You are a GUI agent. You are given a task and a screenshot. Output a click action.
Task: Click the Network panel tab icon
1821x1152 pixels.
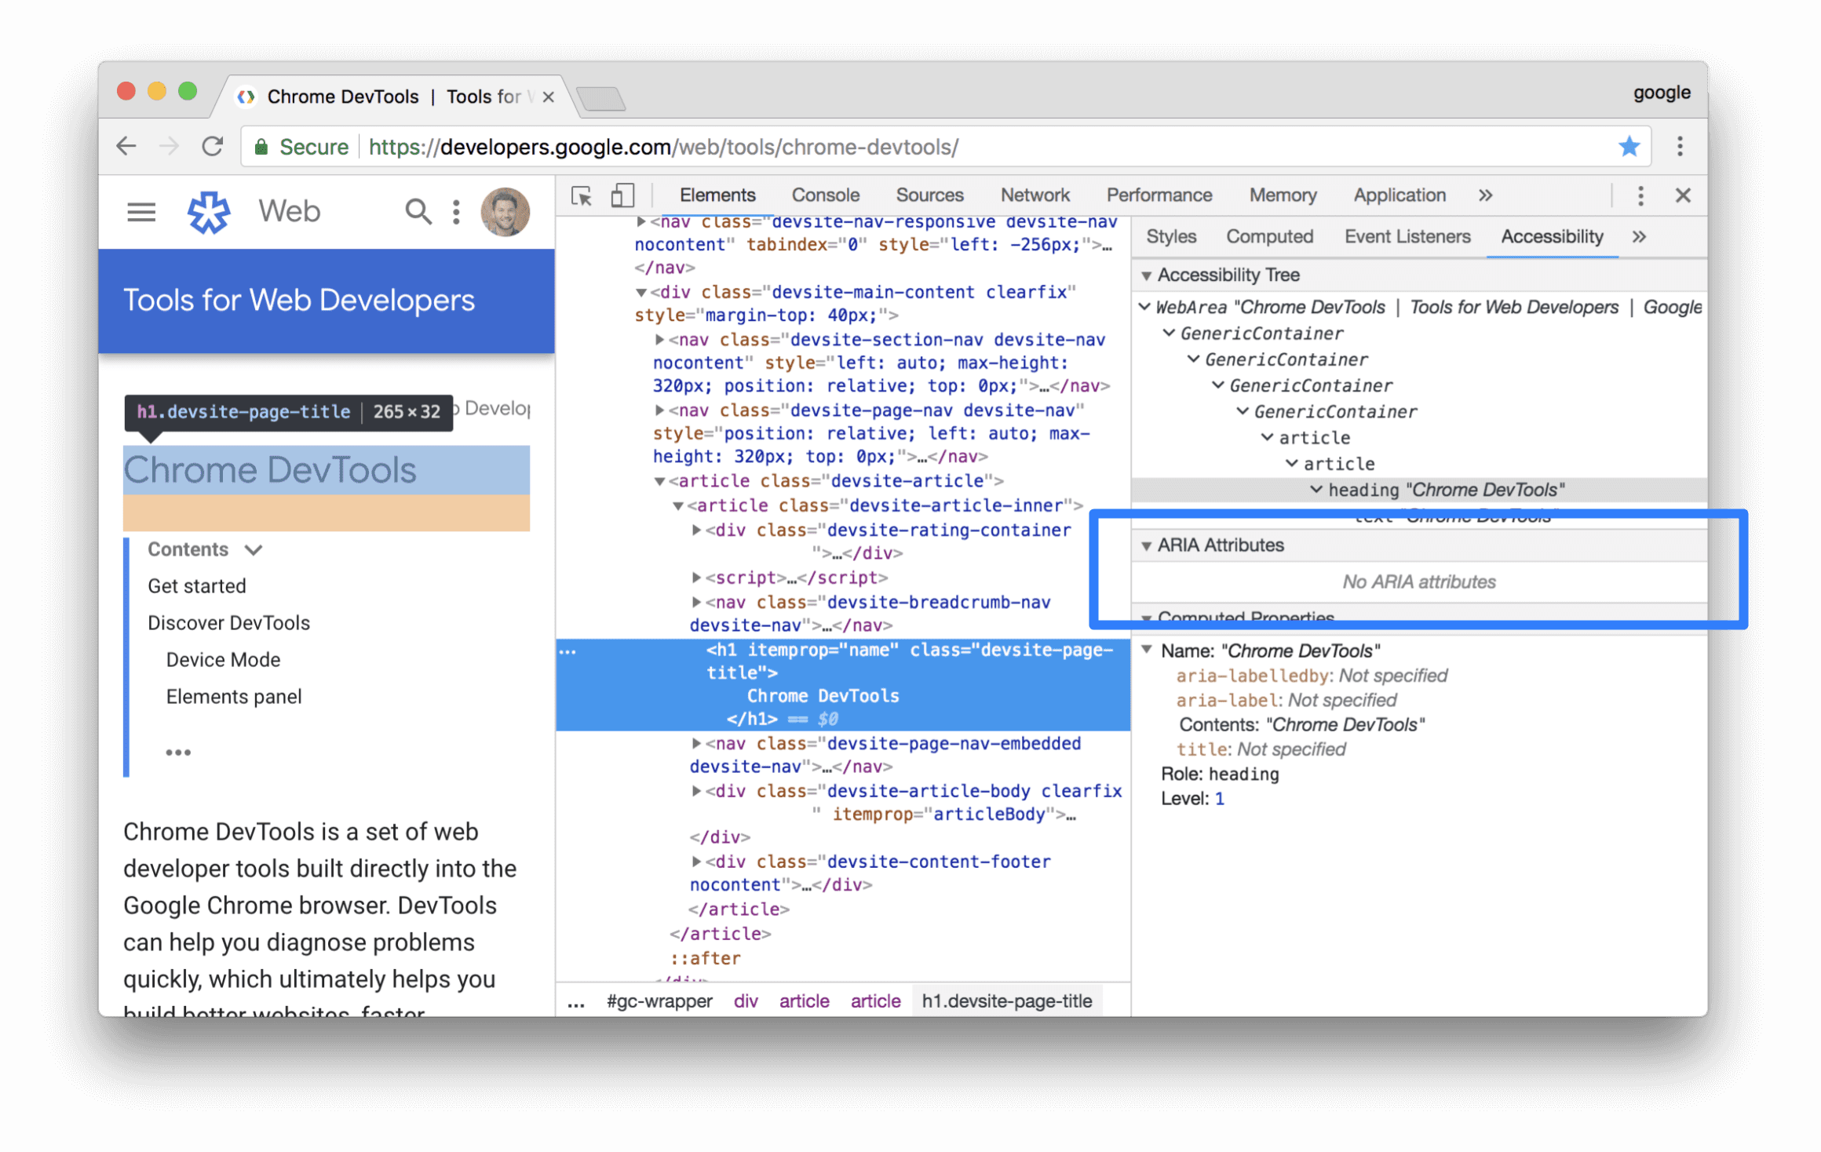pyautogui.click(x=1034, y=196)
